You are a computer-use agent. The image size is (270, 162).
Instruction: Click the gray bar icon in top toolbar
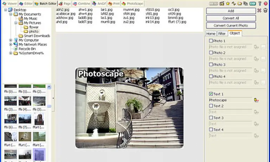coord(213,4)
